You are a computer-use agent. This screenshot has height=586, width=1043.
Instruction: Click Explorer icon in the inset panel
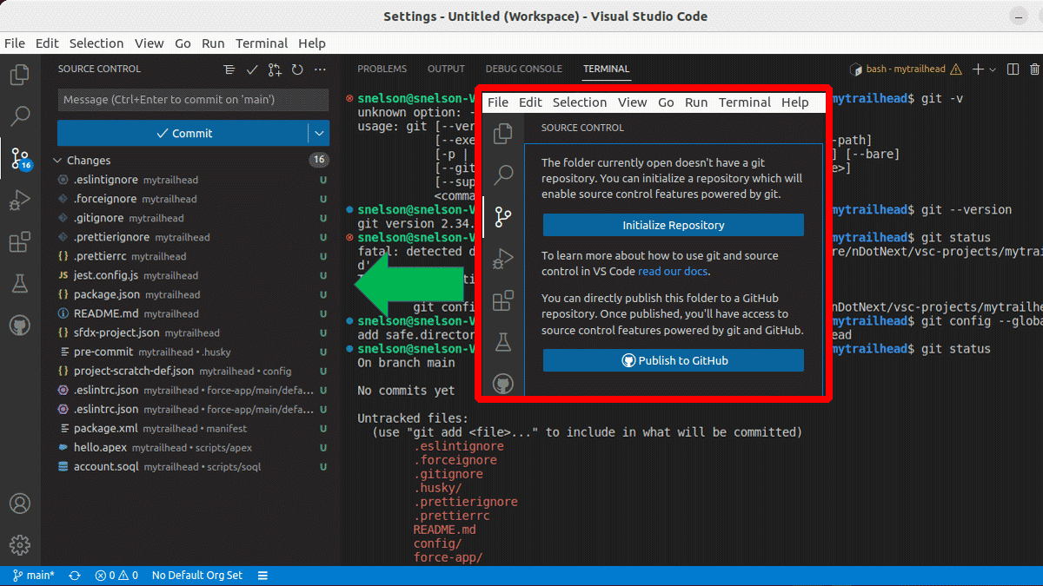pos(502,134)
